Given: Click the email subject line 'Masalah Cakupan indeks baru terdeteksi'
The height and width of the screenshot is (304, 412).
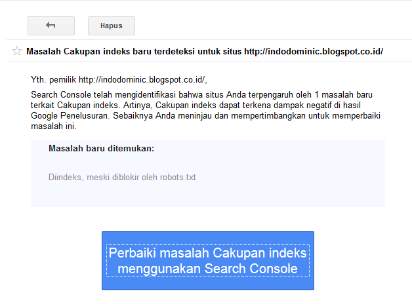Looking at the screenshot, I should click(x=205, y=51).
